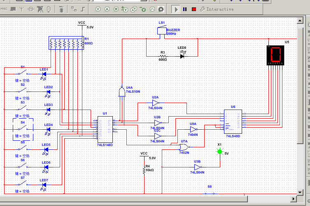The width and height of the screenshot is (310, 206).
Task: Pause the simulation
Action: 185,9
